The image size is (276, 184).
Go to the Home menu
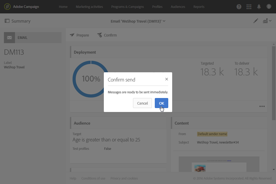(x=63, y=7)
